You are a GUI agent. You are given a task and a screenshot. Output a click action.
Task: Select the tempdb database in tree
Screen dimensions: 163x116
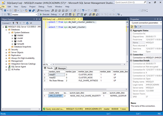[21, 44]
